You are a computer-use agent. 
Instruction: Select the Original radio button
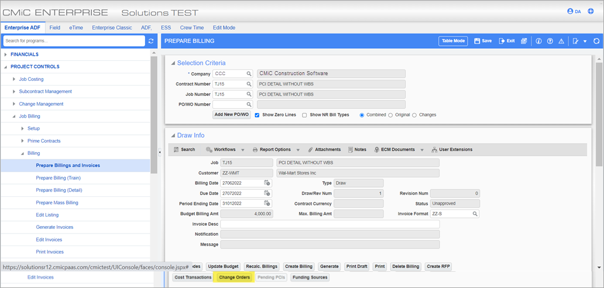click(390, 115)
